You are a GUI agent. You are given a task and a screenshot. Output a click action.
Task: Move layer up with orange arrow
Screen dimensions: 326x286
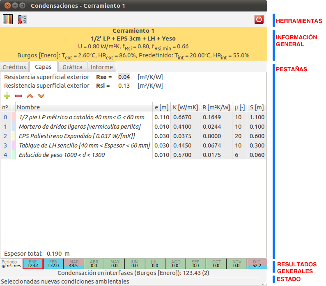[x=30, y=96]
